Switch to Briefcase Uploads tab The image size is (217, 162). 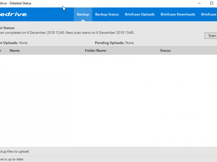[x=140, y=14]
